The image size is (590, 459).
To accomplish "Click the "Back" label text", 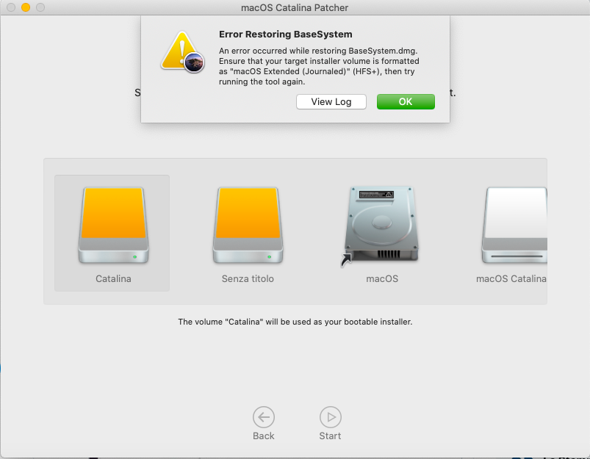I will click(263, 435).
